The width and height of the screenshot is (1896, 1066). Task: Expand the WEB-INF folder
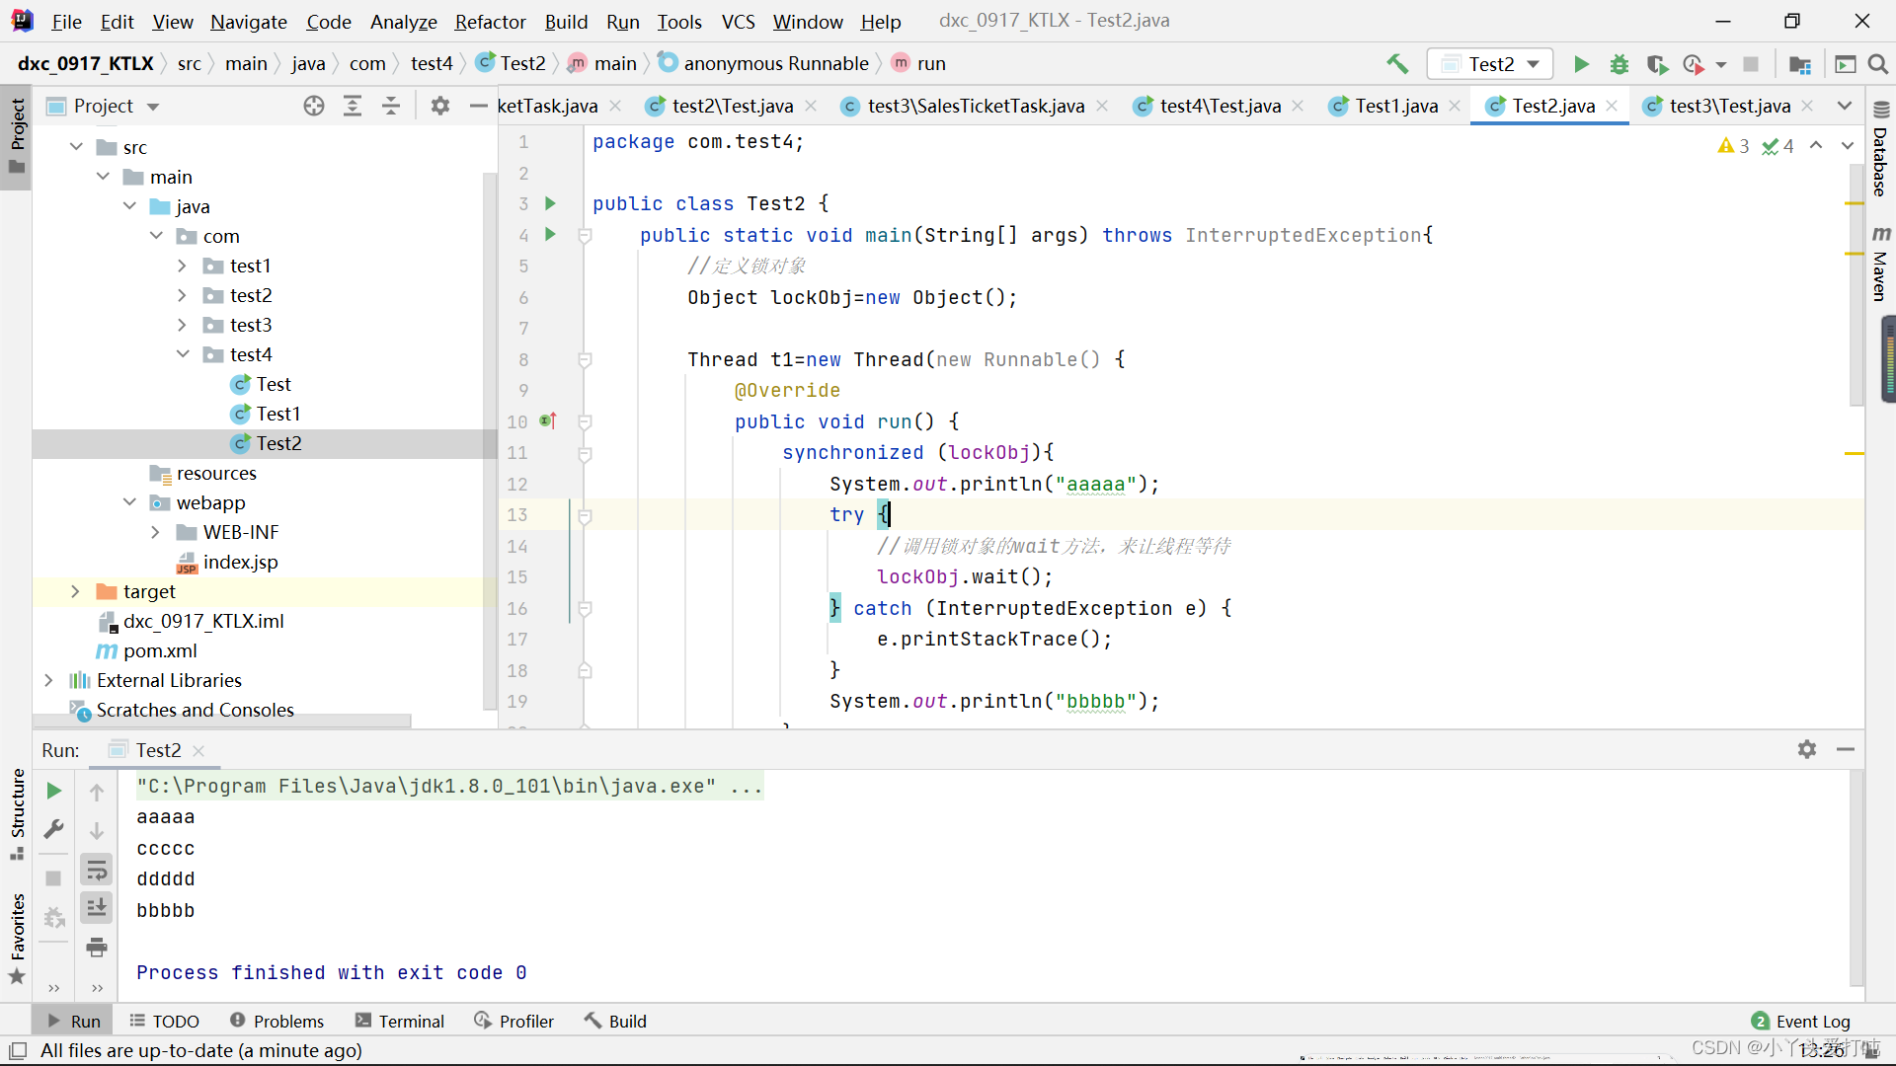click(155, 532)
